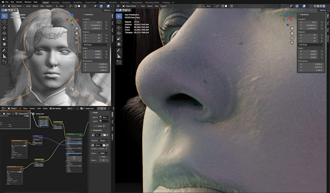Open the Render menu
This screenshot has width=330, height=193.
[19, 2]
